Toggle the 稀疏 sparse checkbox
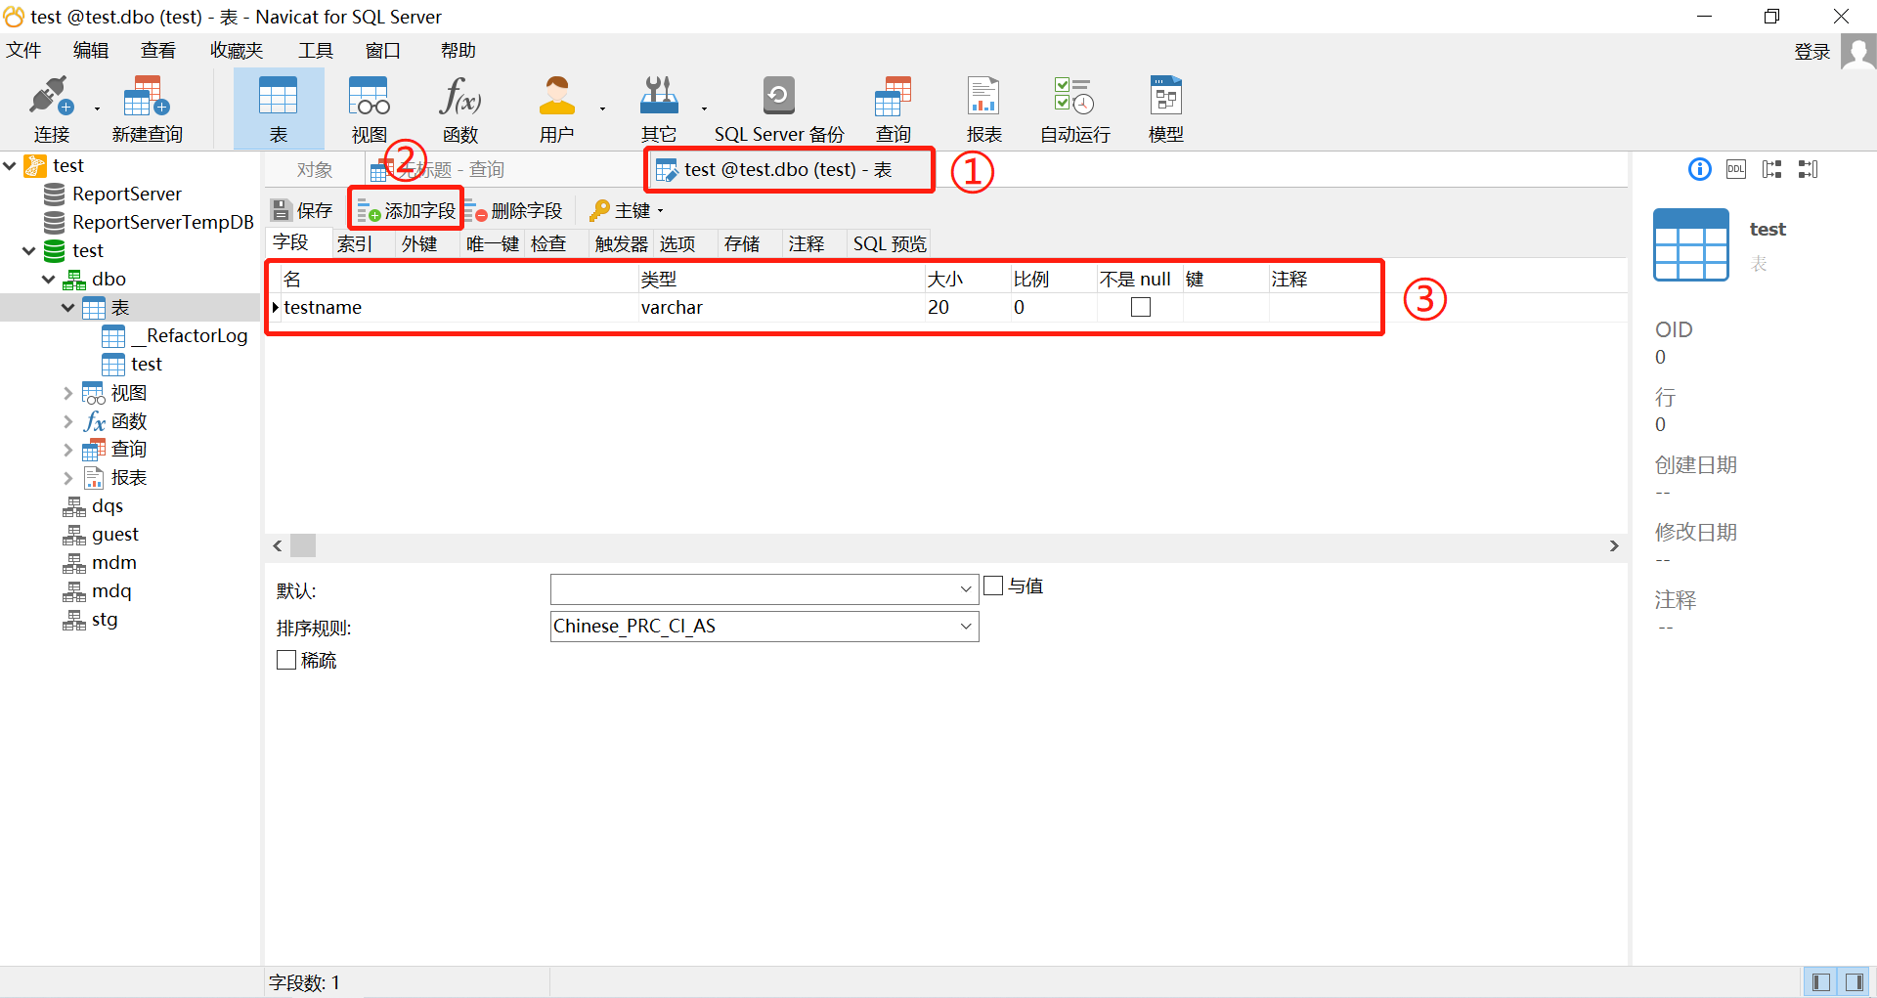 tap(286, 660)
